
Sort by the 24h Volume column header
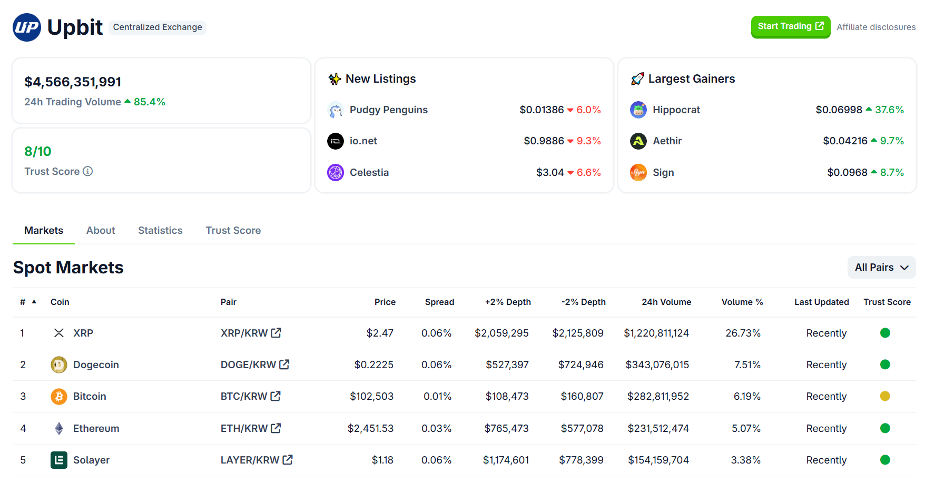(666, 302)
